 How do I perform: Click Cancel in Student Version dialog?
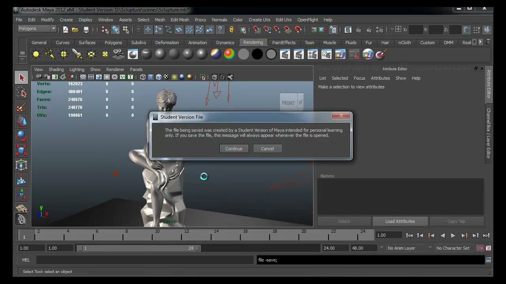pos(267,149)
